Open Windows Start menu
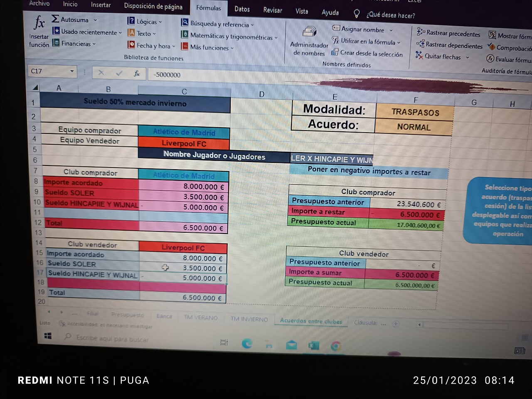The image size is (532, 399). (48, 336)
